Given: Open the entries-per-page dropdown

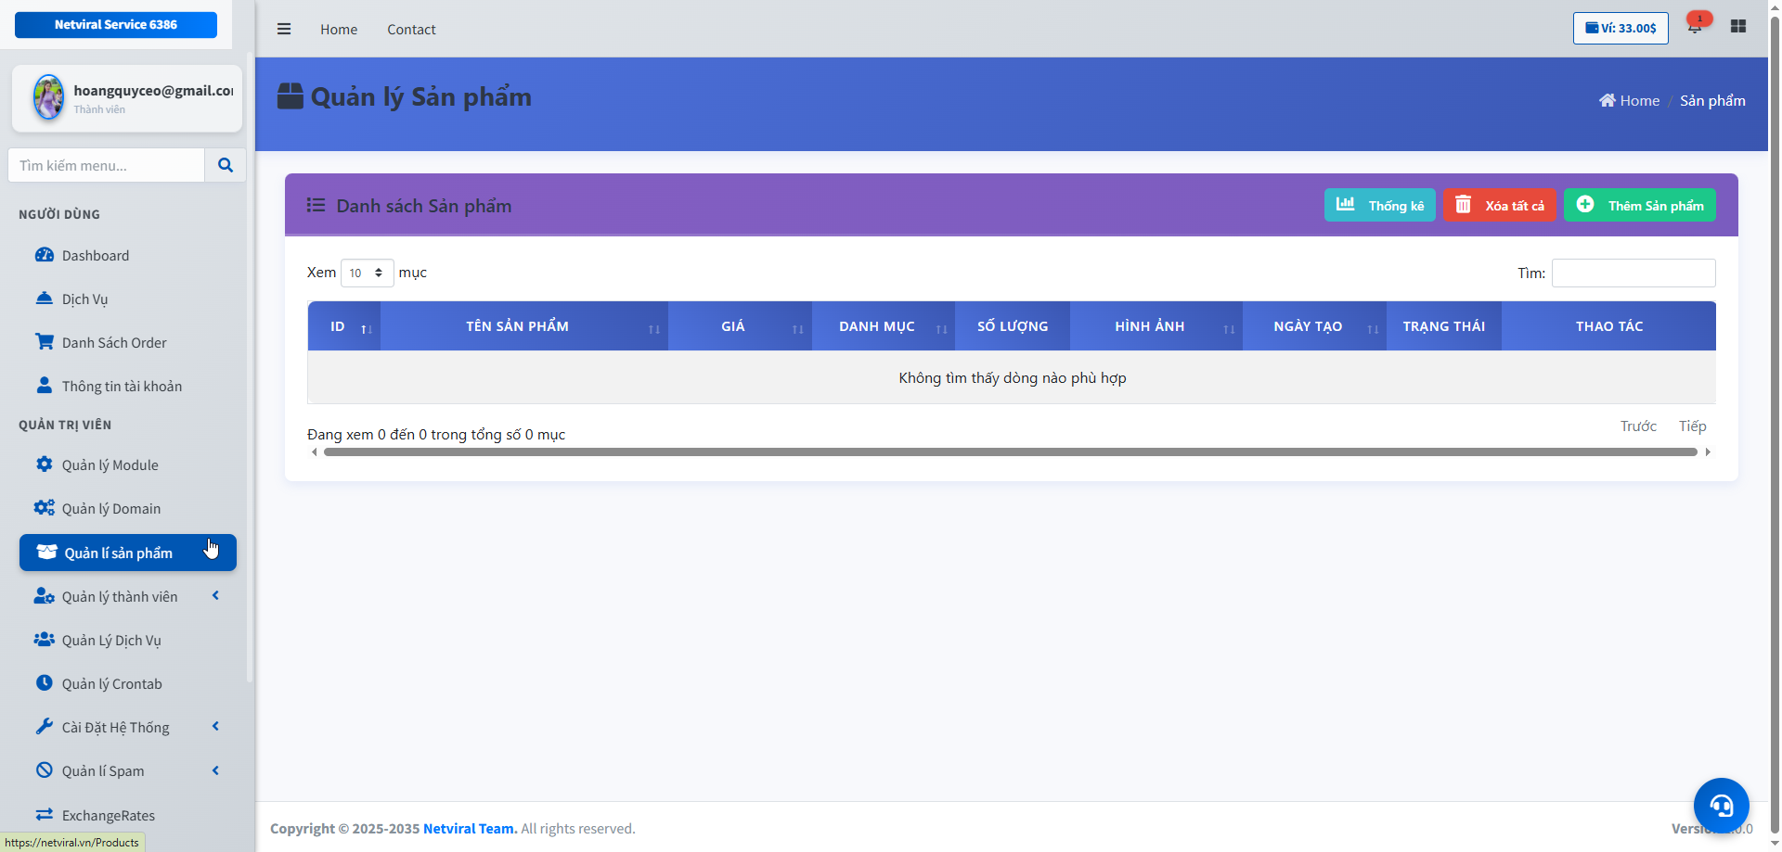Looking at the screenshot, I should 367,273.
